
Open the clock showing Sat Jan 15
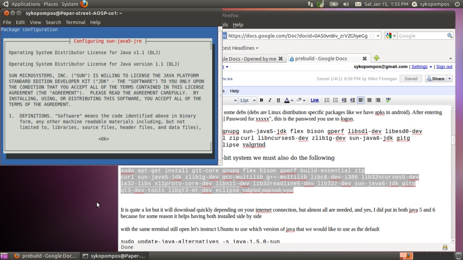(386, 4)
